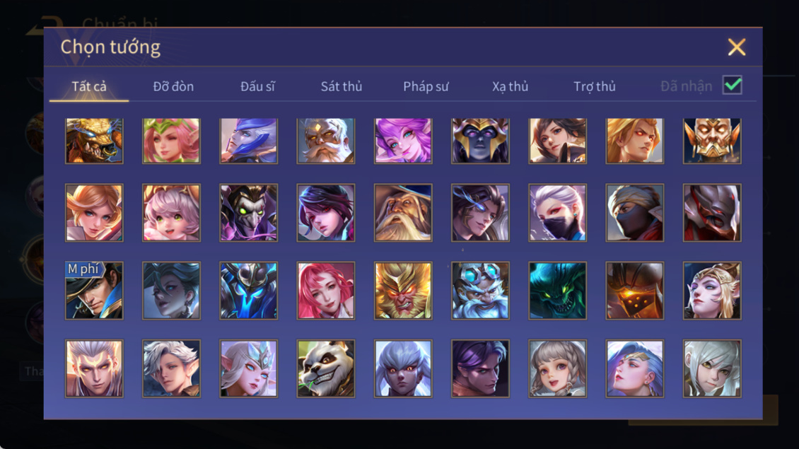
Task: View the 'Đấu sĩ' tab
Action: pyautogui.click(x=257, y=86)
